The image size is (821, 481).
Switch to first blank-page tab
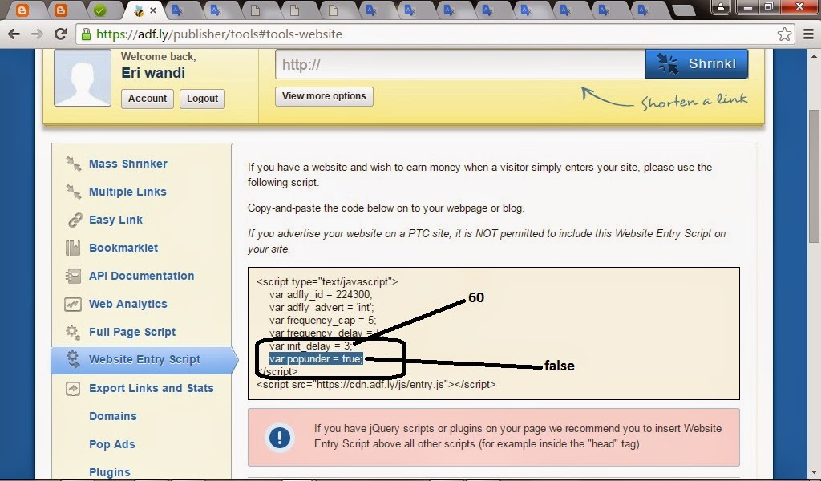(x=256, y=10)
